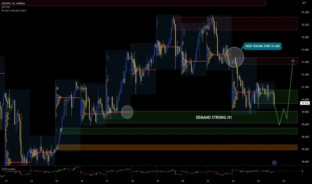Viewport: 312px width, 184px height.
Task: Click the JPY currency label
Action: click(x=304, y=3)
